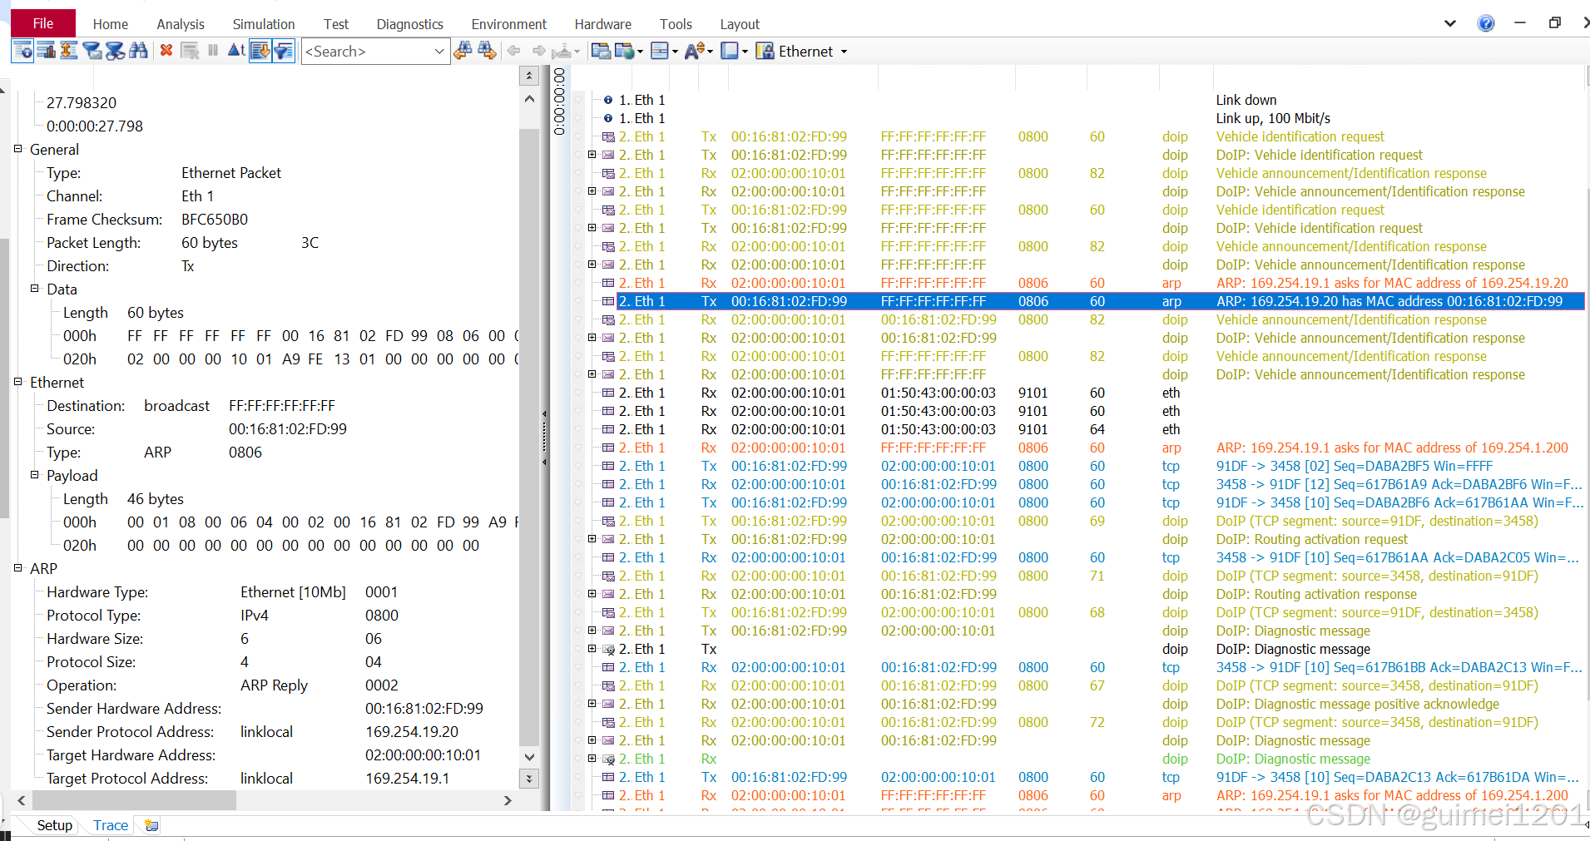1590x841 pixels.
Task: Toggle pause of trace scrolling
Action: pyautogui.click(x=212, y=51)
